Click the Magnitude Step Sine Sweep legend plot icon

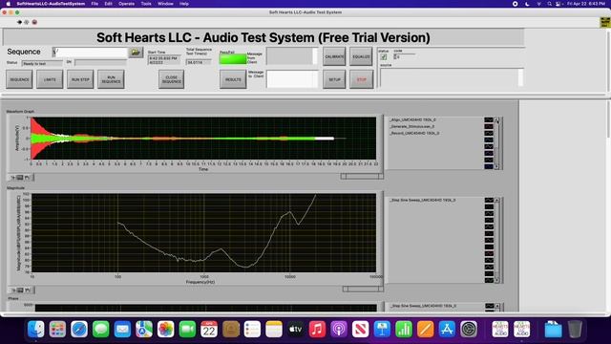pos(489,200)
